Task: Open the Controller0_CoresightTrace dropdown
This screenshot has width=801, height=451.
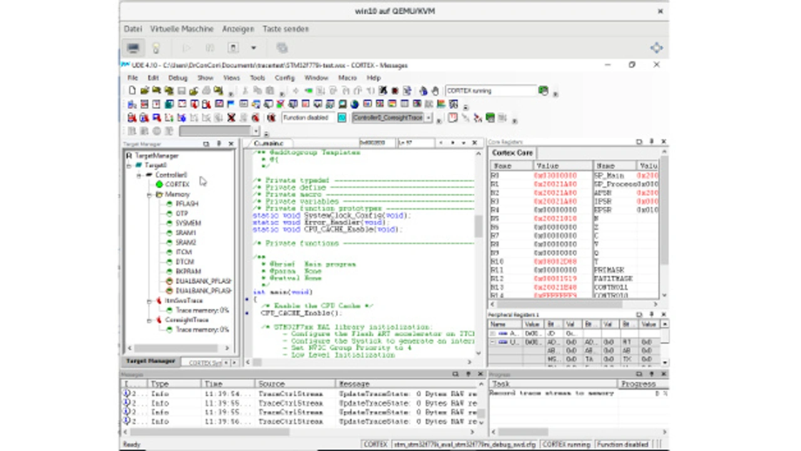Action: (429, 118)
